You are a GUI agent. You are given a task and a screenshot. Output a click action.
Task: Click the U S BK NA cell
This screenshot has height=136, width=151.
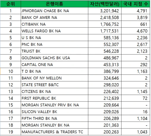tap(55, 38)
